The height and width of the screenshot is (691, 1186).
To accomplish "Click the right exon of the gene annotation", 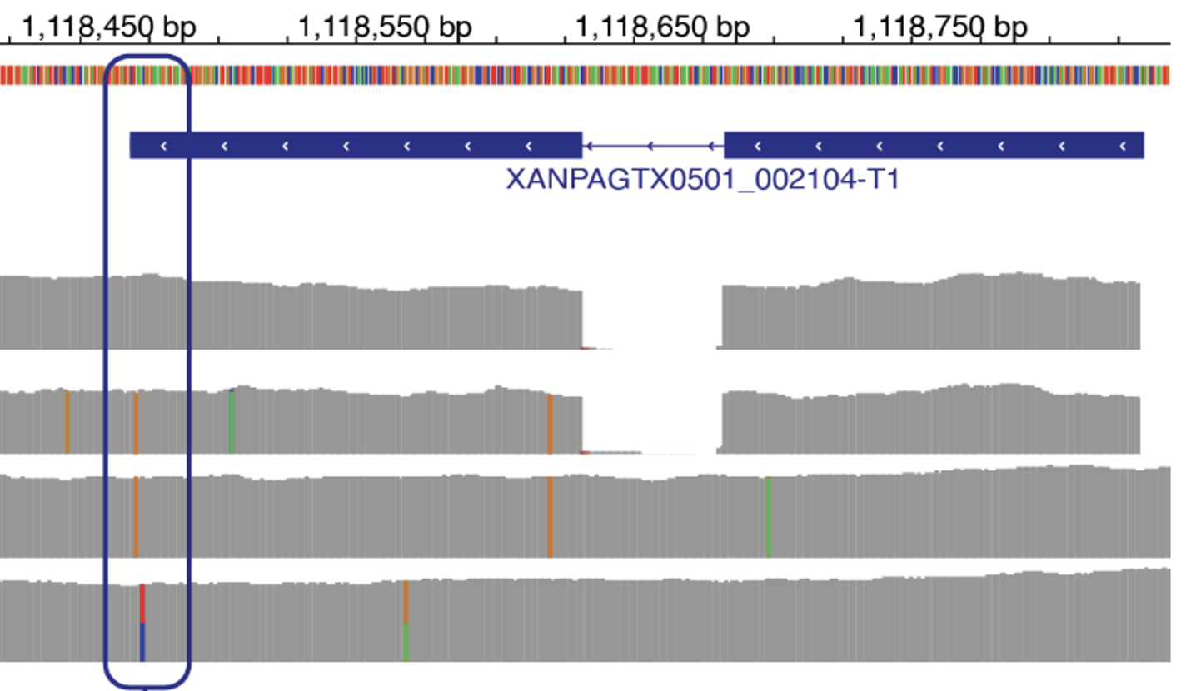I will pos(933,146).
